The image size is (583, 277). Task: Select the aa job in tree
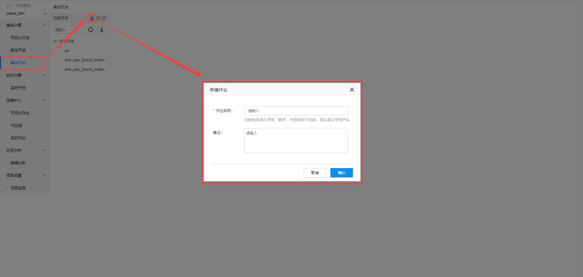(x=67, y=51)
